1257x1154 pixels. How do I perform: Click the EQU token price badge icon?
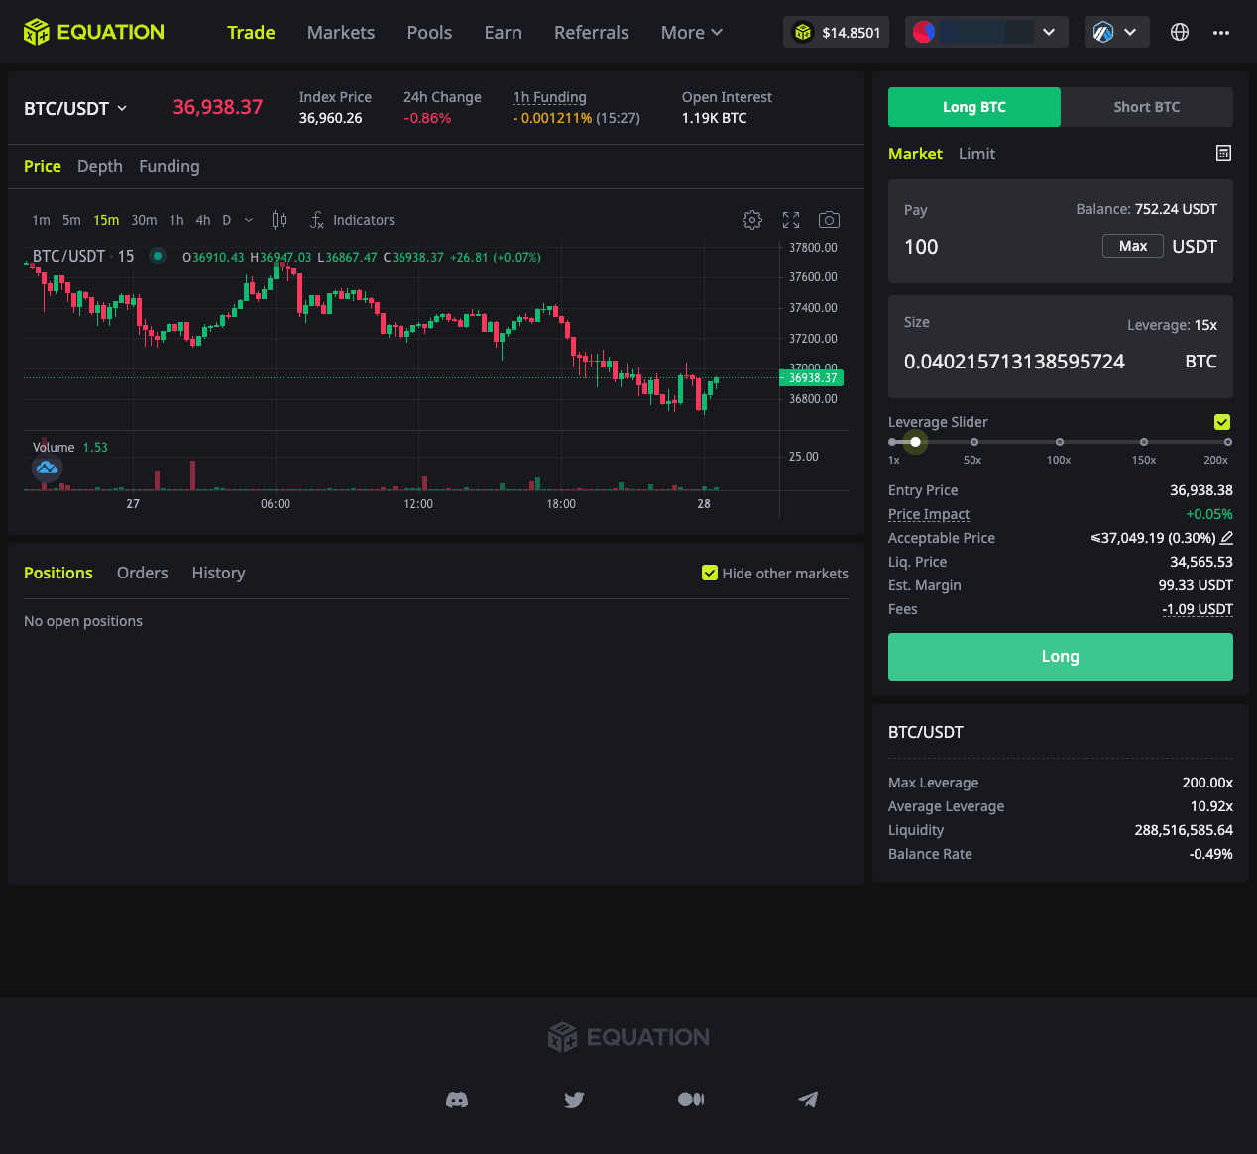[x=803, y=32]
